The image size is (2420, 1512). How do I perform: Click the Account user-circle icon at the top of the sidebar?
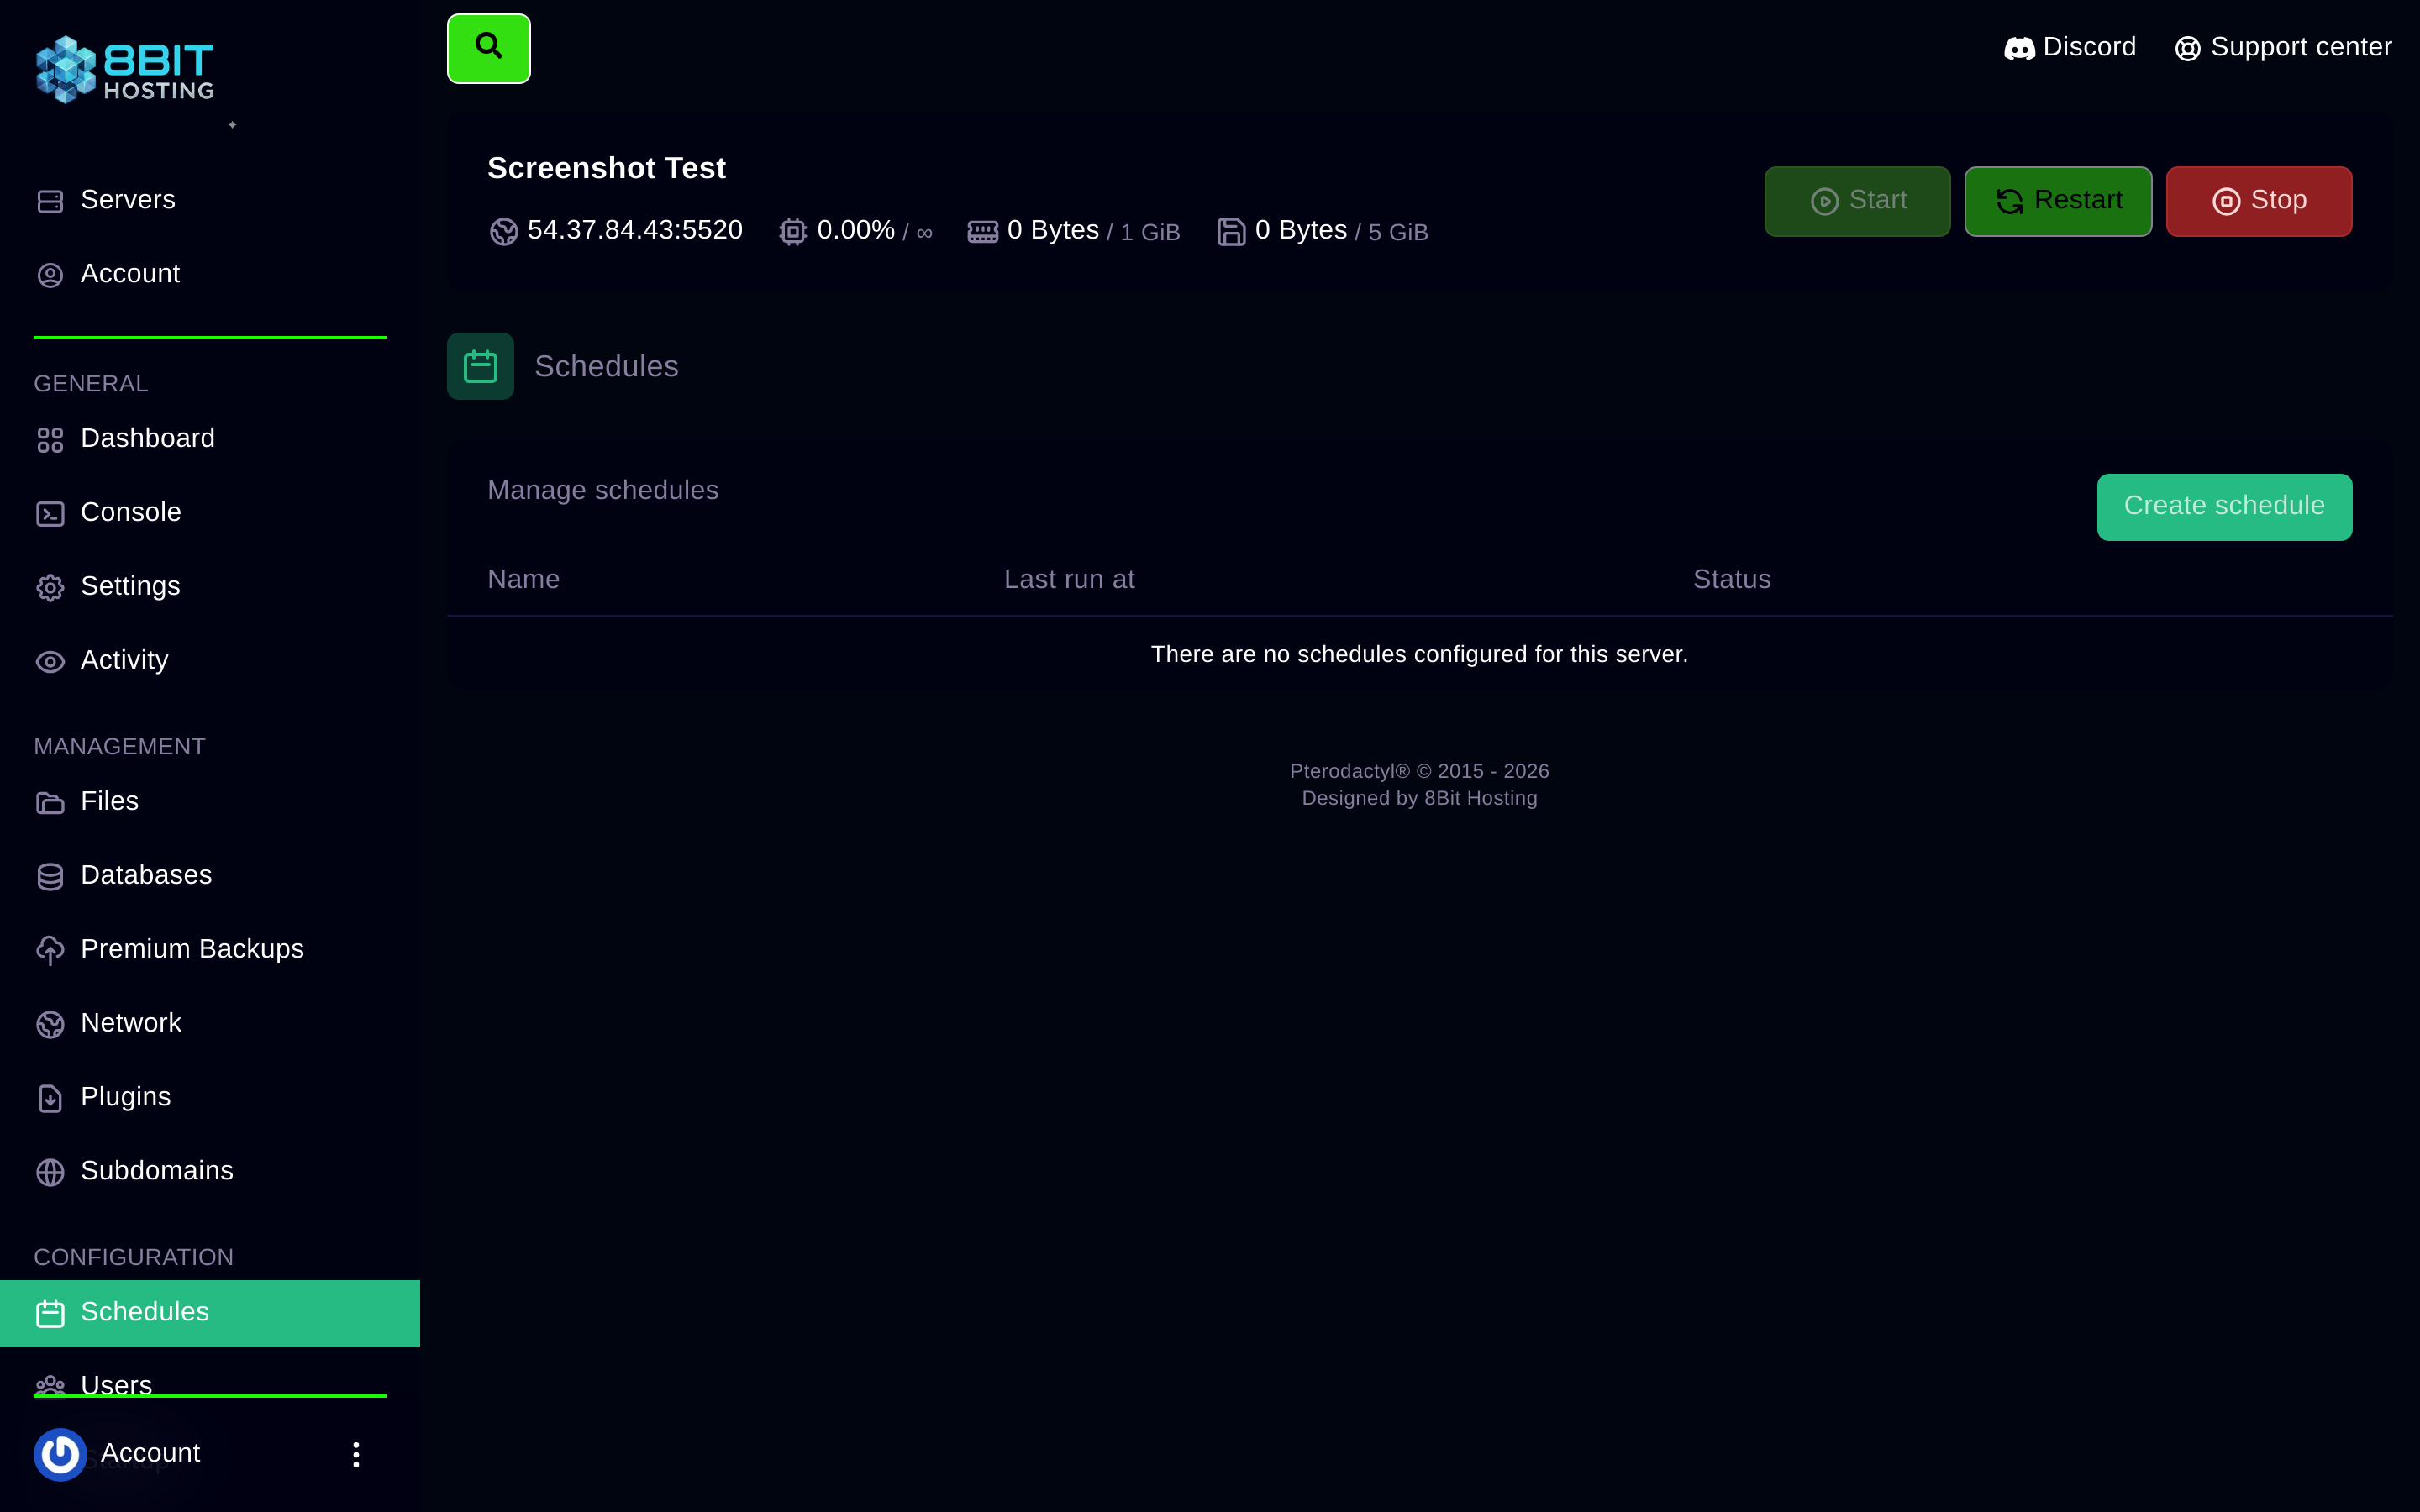coord(50,275)
